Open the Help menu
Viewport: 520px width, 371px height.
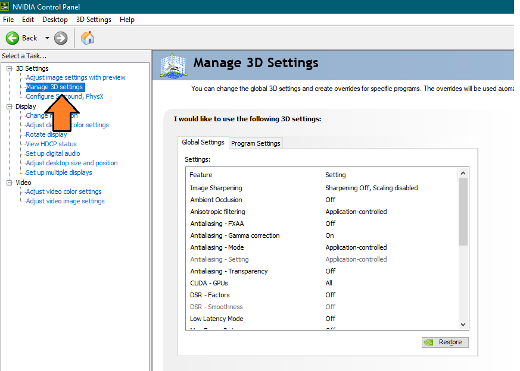pos(127,20)
